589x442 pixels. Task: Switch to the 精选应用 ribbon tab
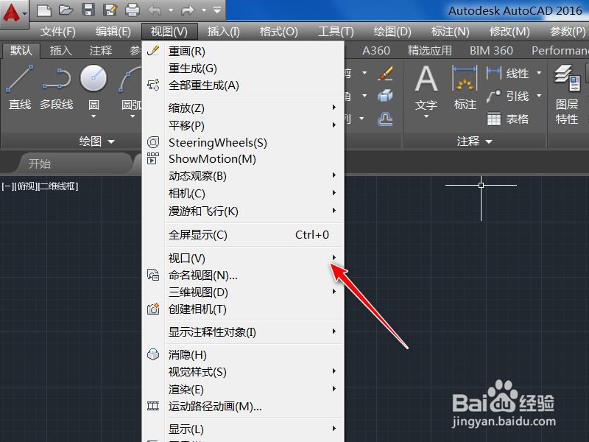(430, 50)
